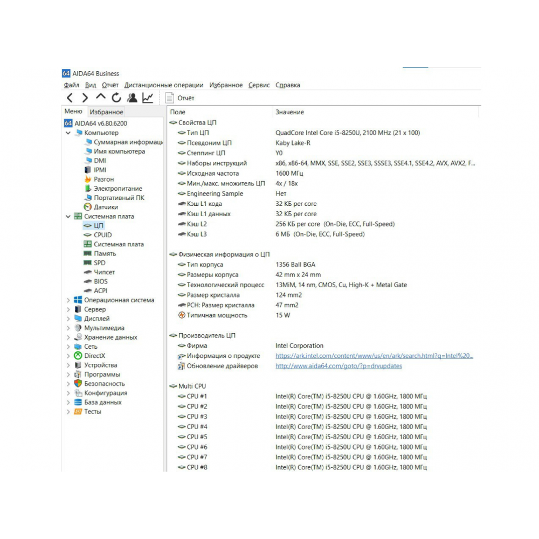The height and width of the screenshot is (539, 539).
Task: Expand the Хранение данных tree node
Action: pyautogui.click(x=68, y=337)
